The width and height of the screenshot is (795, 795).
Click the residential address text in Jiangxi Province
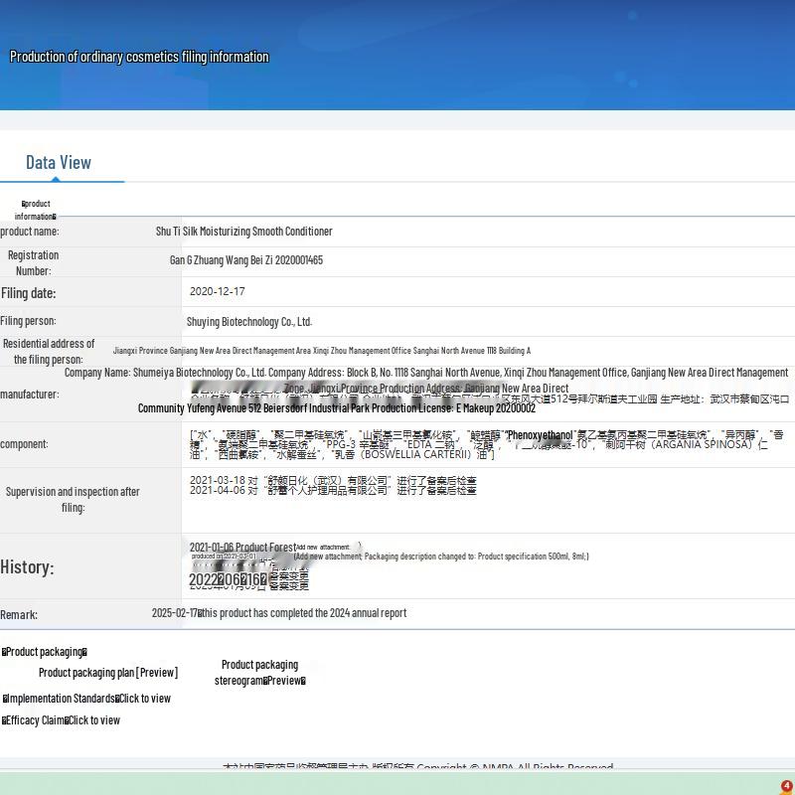(321, 351)
